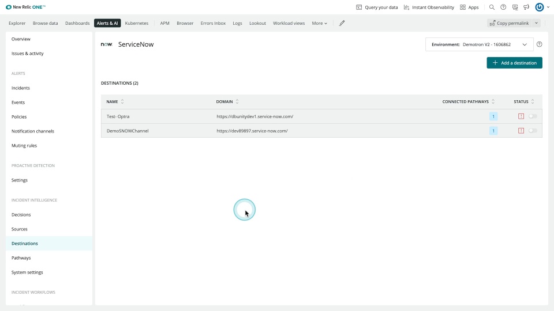Screen dimensions: 554x311
Task: Open Query your data
Action: (x=377, y=7)
